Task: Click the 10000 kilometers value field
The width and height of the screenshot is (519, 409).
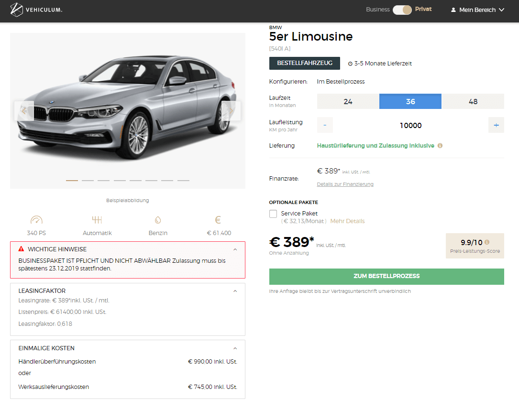Action: coord(410,125)
